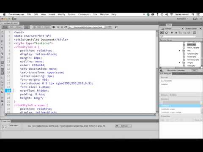Open the Modify menu
This screenshot has height=152, width=203.
(x=61, y=14)
